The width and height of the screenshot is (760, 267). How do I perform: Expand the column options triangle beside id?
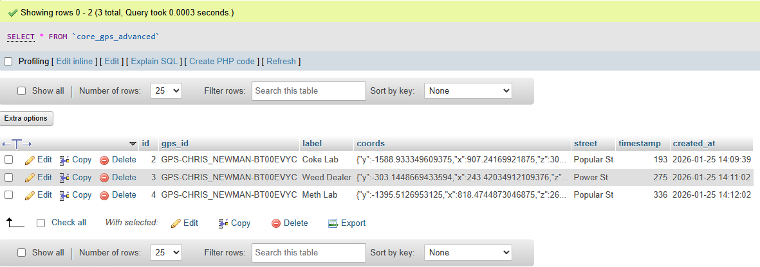[133, 144]
